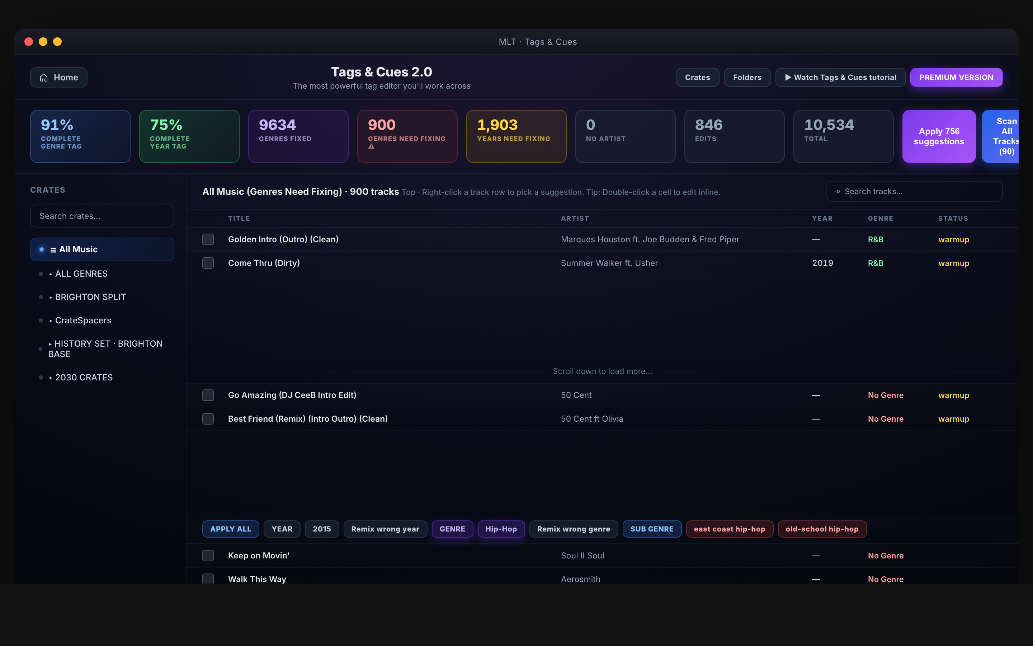Apply the 2015 year suggestion
Viewport: 1033px width, 646px height.
(x=322, y=529)
